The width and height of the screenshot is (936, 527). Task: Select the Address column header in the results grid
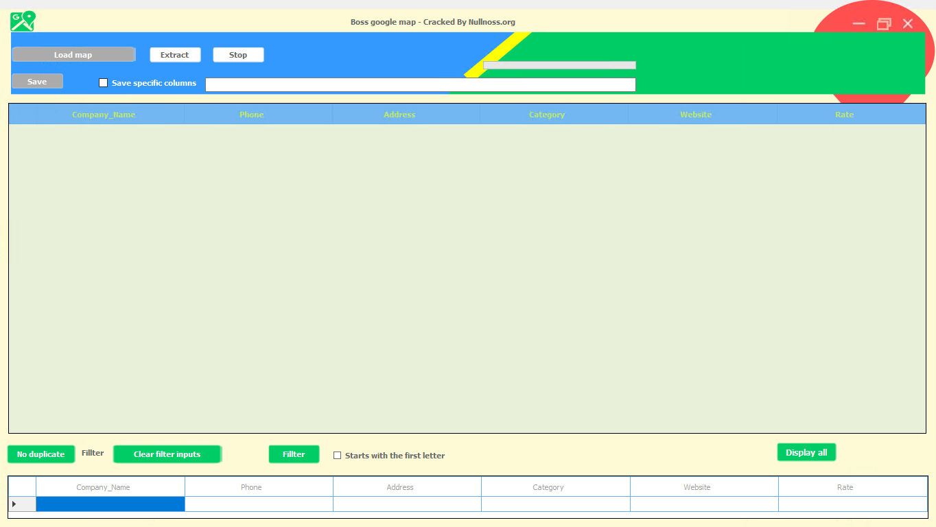(406, 115)
